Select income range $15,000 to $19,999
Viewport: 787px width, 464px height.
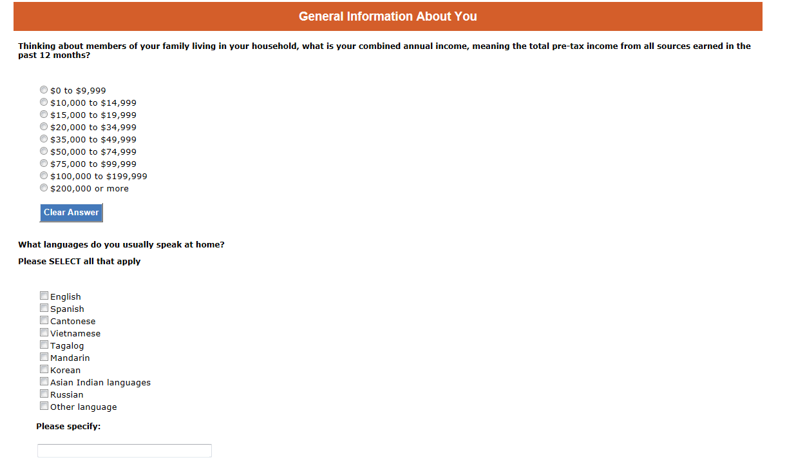[44, 115]
